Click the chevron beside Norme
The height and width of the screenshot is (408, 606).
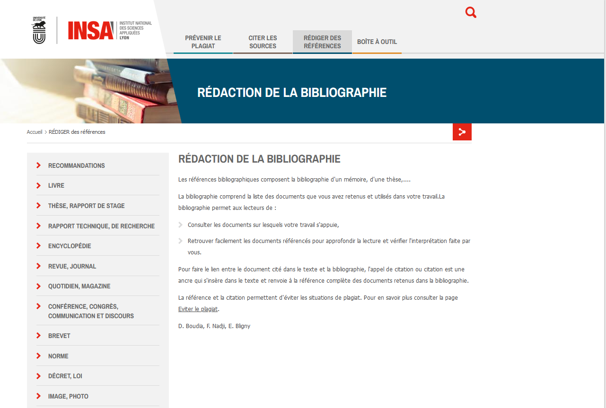tap(39, 356)
